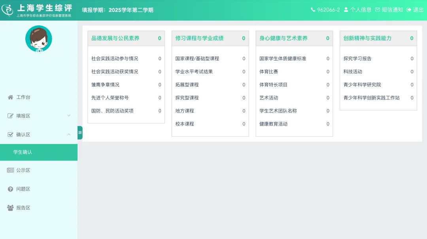The width and height of the screenshot is (427, 239).
Task: Click the student avatar picture
Action: 39,39
